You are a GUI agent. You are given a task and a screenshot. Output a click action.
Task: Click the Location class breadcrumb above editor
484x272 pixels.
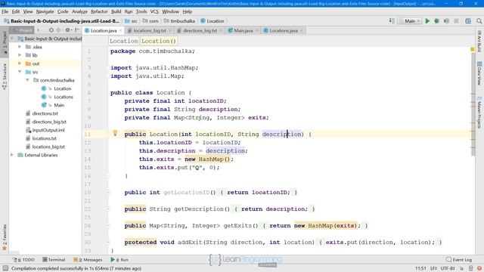[123, 41]
